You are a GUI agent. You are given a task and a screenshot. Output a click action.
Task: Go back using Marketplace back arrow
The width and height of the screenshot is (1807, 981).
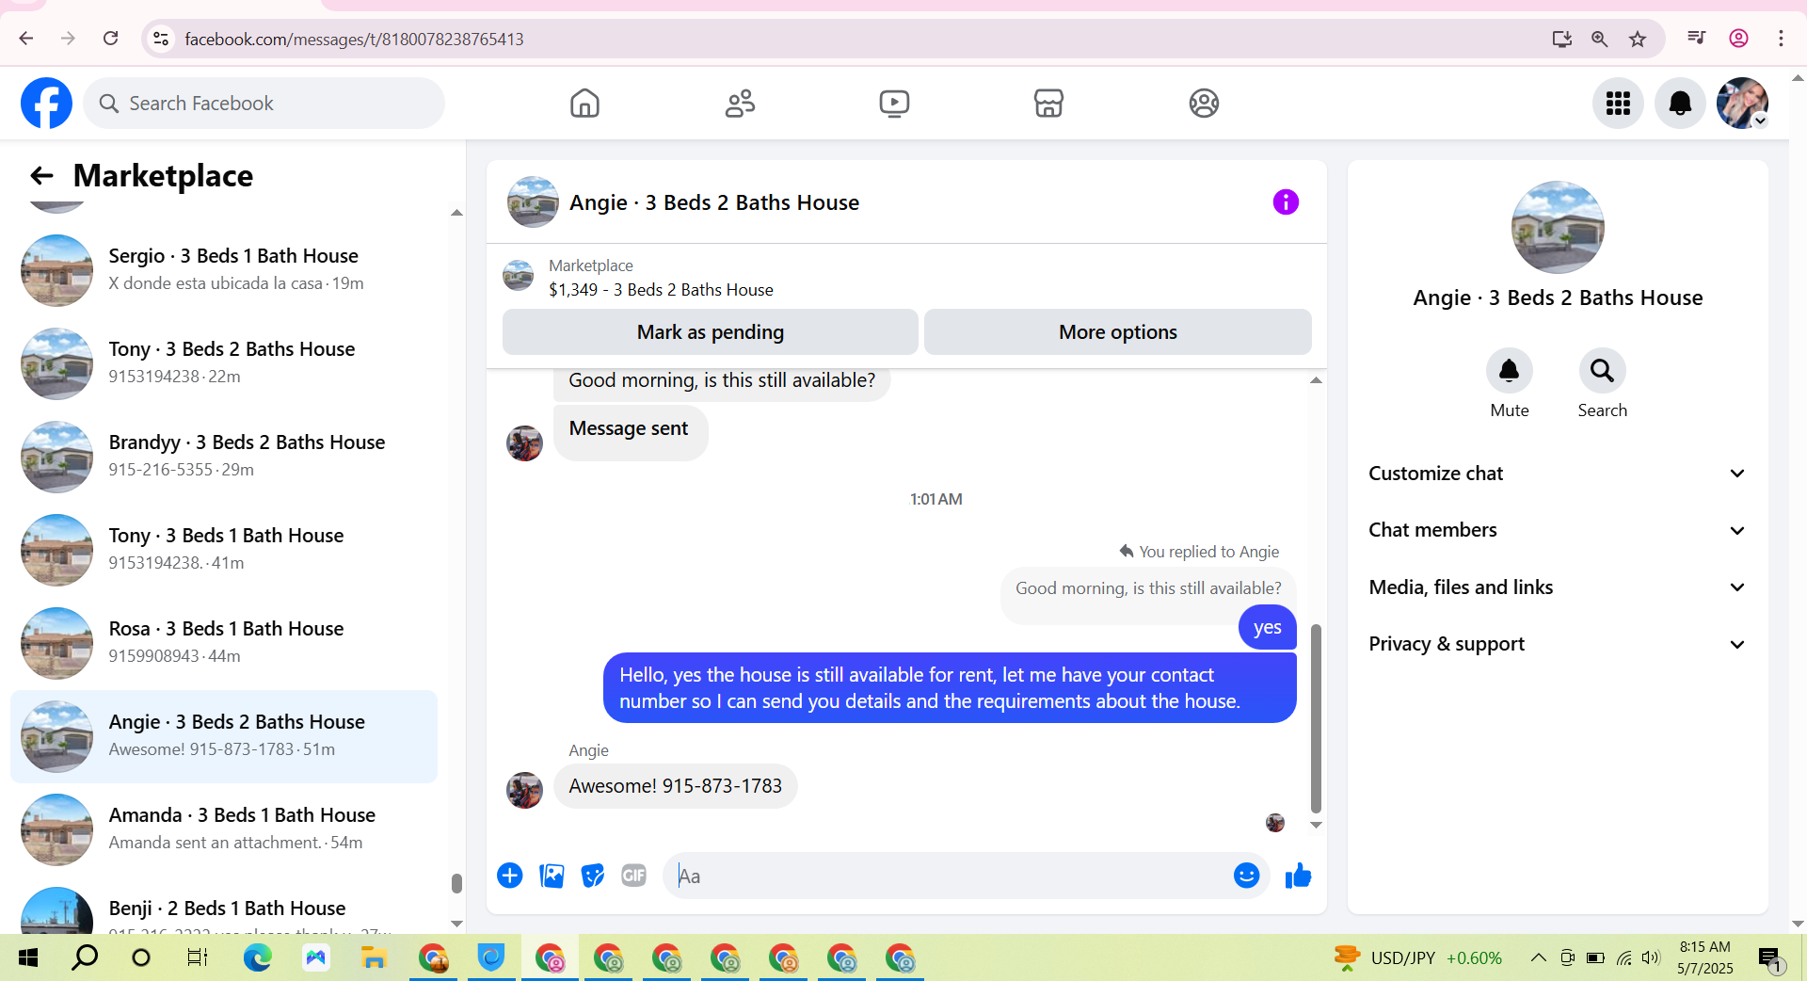point(41,175)
